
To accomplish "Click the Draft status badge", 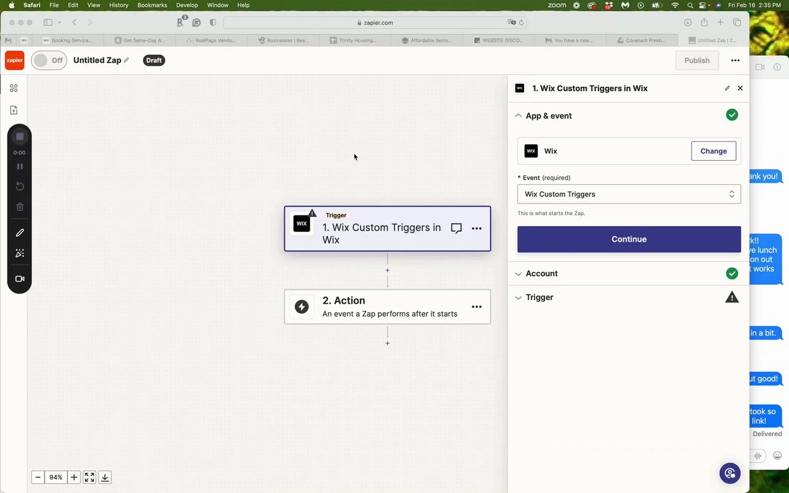I will 154,60.
